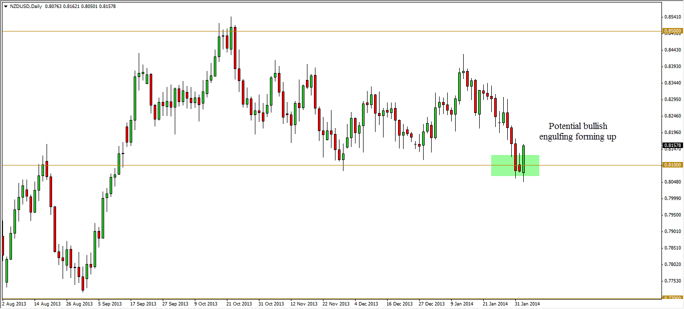Click the dropdown arrow beside NZDUSD,Daily

[6, 6]
